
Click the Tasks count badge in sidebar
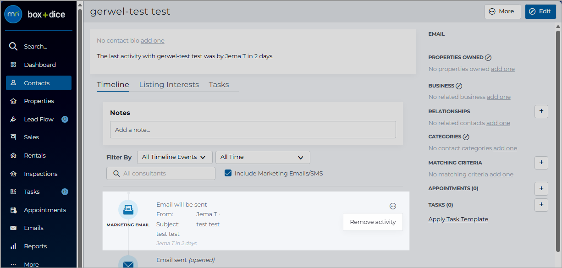click(65, 191)
